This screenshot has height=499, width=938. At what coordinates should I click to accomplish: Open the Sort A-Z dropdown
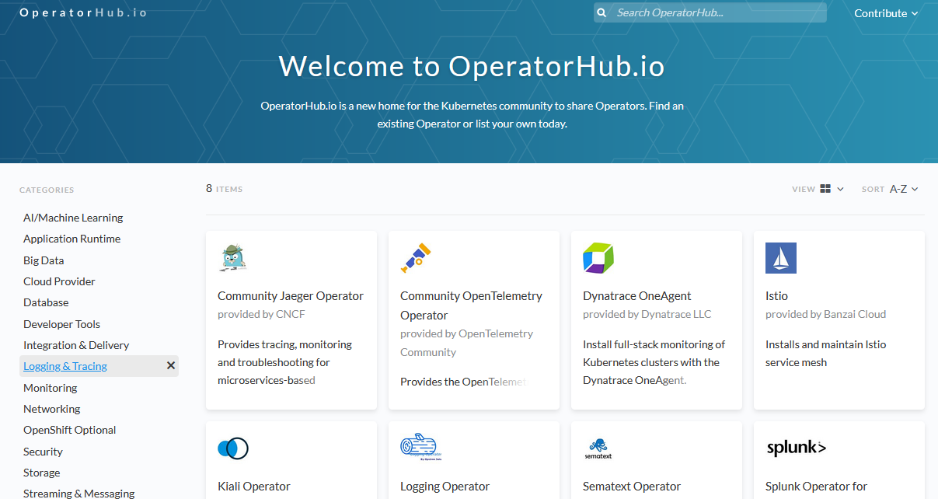[904, 189]
